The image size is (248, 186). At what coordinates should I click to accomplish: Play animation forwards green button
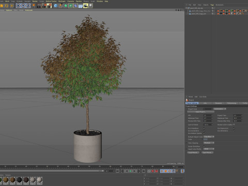tap(130, 171)
